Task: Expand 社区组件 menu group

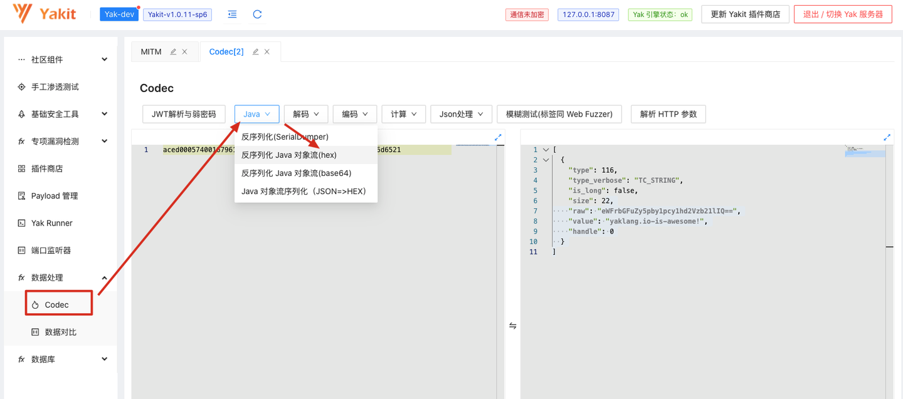Action: (104, 60)
